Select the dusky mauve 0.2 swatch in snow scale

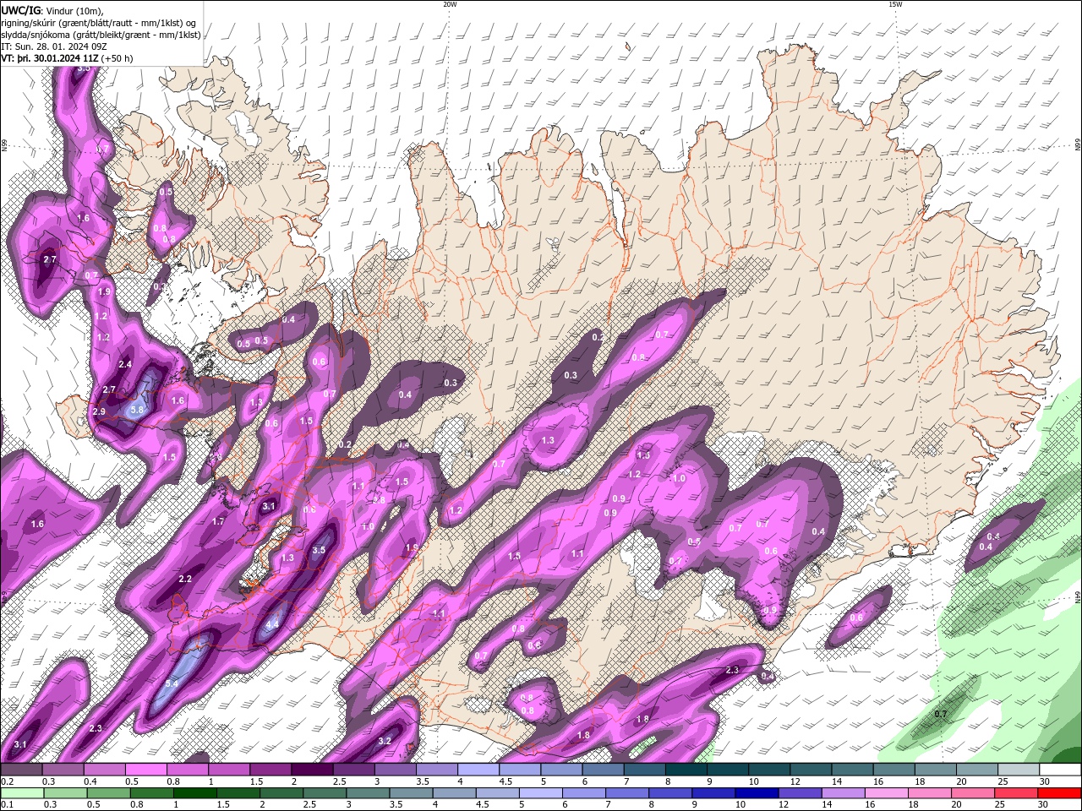[x=20, y=770]
